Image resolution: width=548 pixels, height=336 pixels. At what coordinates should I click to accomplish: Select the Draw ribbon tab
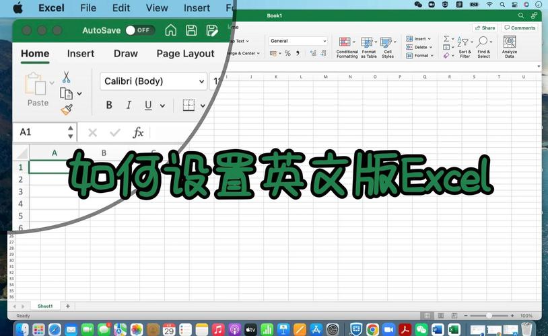(126, 54)
